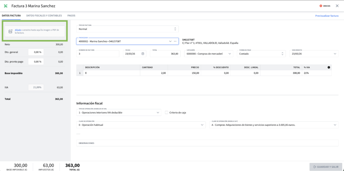
Task: Click the green app logo top left
Action: 6,6
